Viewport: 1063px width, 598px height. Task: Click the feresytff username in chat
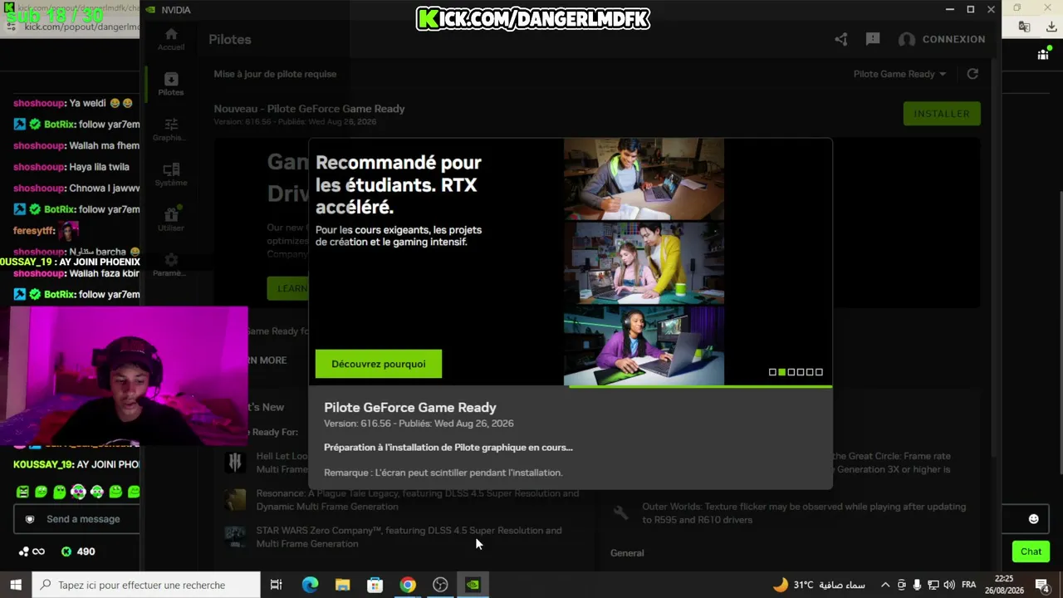[x=34, y=230]
